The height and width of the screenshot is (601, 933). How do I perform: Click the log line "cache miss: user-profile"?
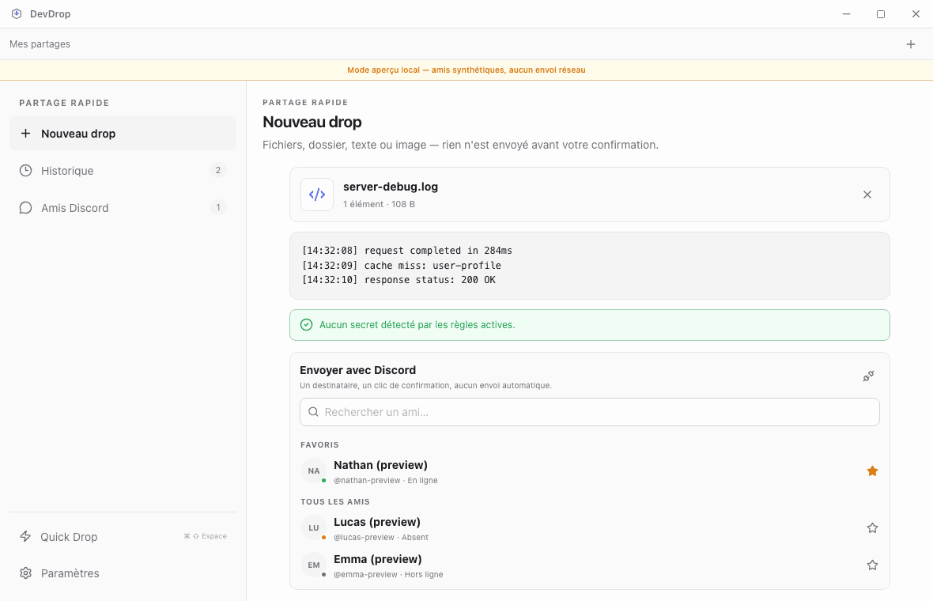pyautogui.click(x=401, y=266)
